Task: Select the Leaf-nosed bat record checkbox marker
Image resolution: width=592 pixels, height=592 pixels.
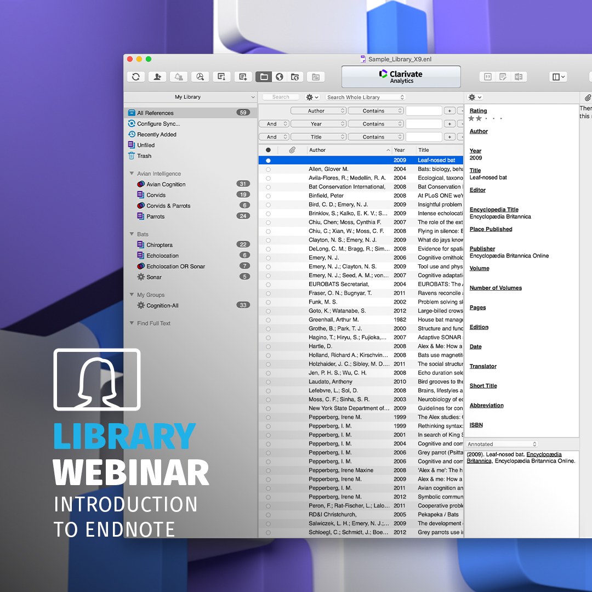Action: [268, 160]
